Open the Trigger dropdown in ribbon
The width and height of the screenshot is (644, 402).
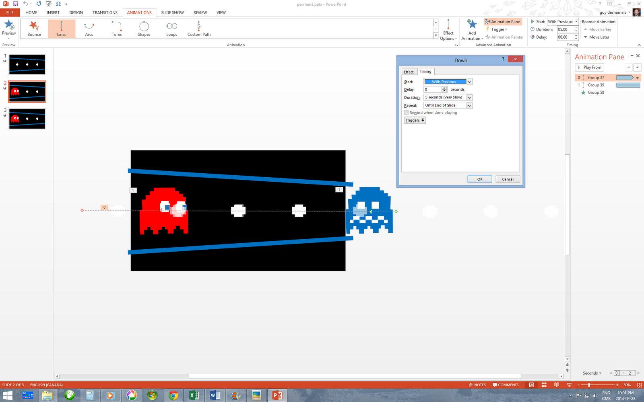pyautogui.click(x=499, y=29)
